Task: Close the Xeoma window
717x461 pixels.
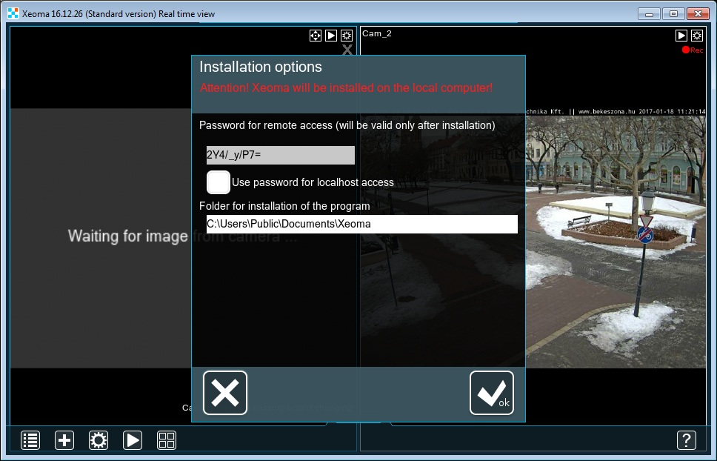Action: [x=698, y=14]
